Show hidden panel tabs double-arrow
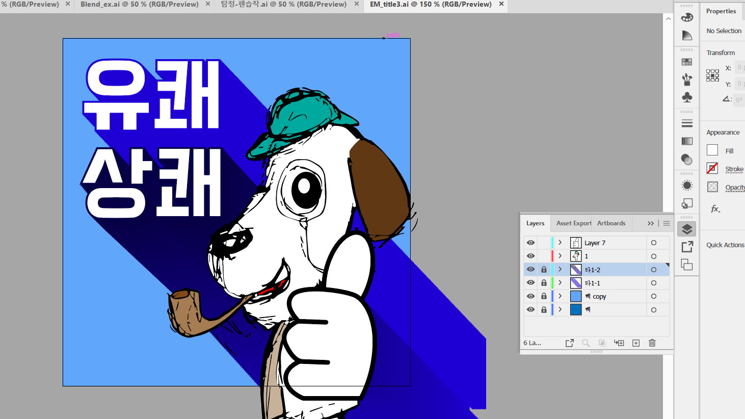This screenshot has height=419, width=745. pyautogui.click(x=651, y=223)
